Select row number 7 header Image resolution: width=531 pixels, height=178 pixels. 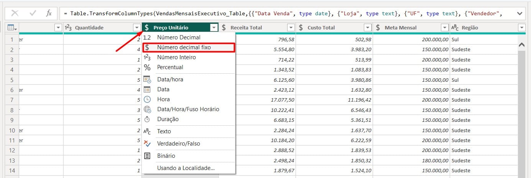coord(12,100)
